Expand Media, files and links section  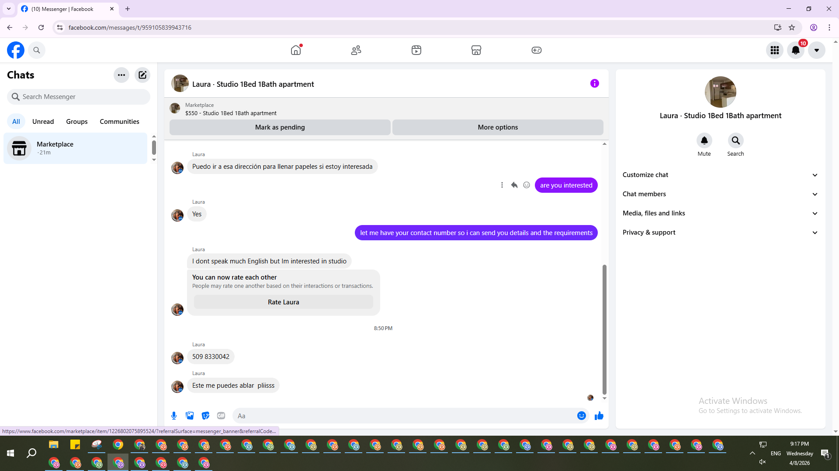[720, 213]
